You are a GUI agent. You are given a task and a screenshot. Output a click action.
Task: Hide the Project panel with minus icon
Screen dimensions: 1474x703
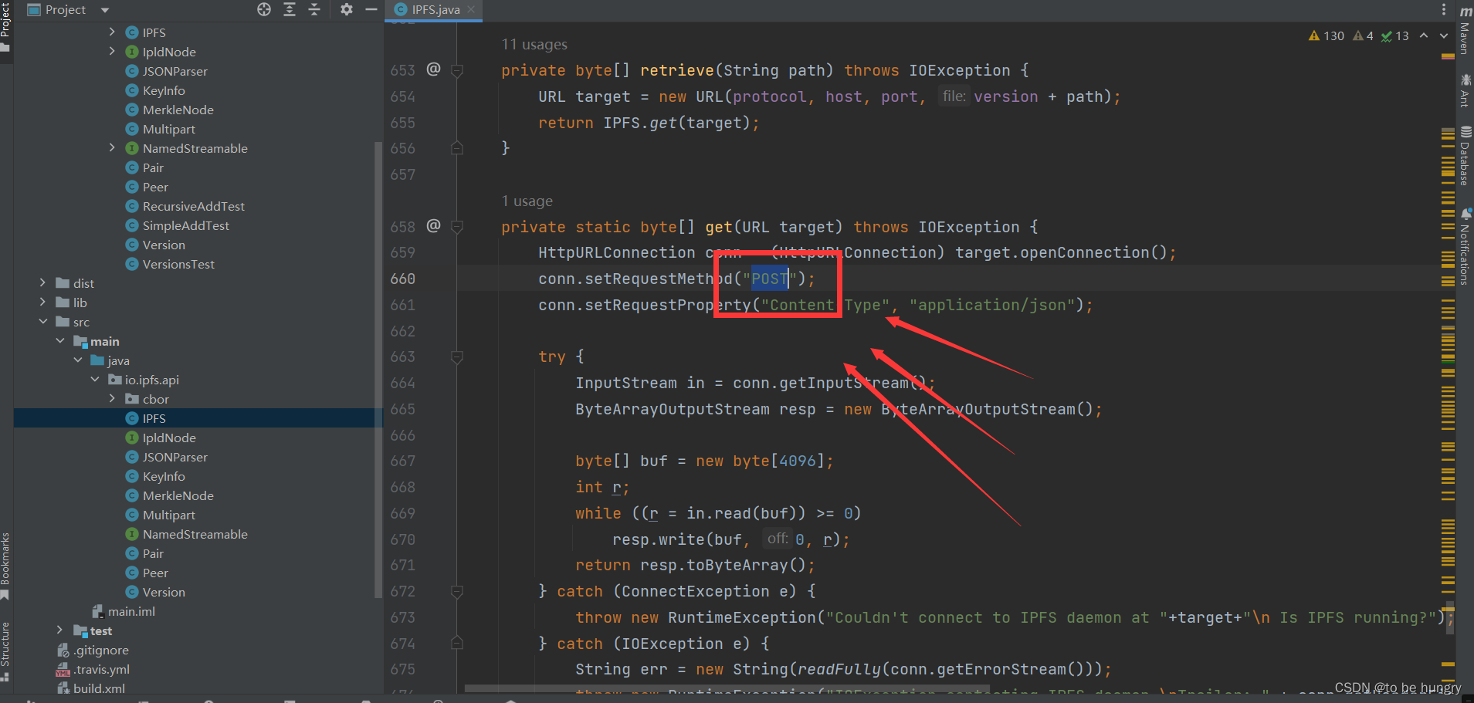[371, 9]
